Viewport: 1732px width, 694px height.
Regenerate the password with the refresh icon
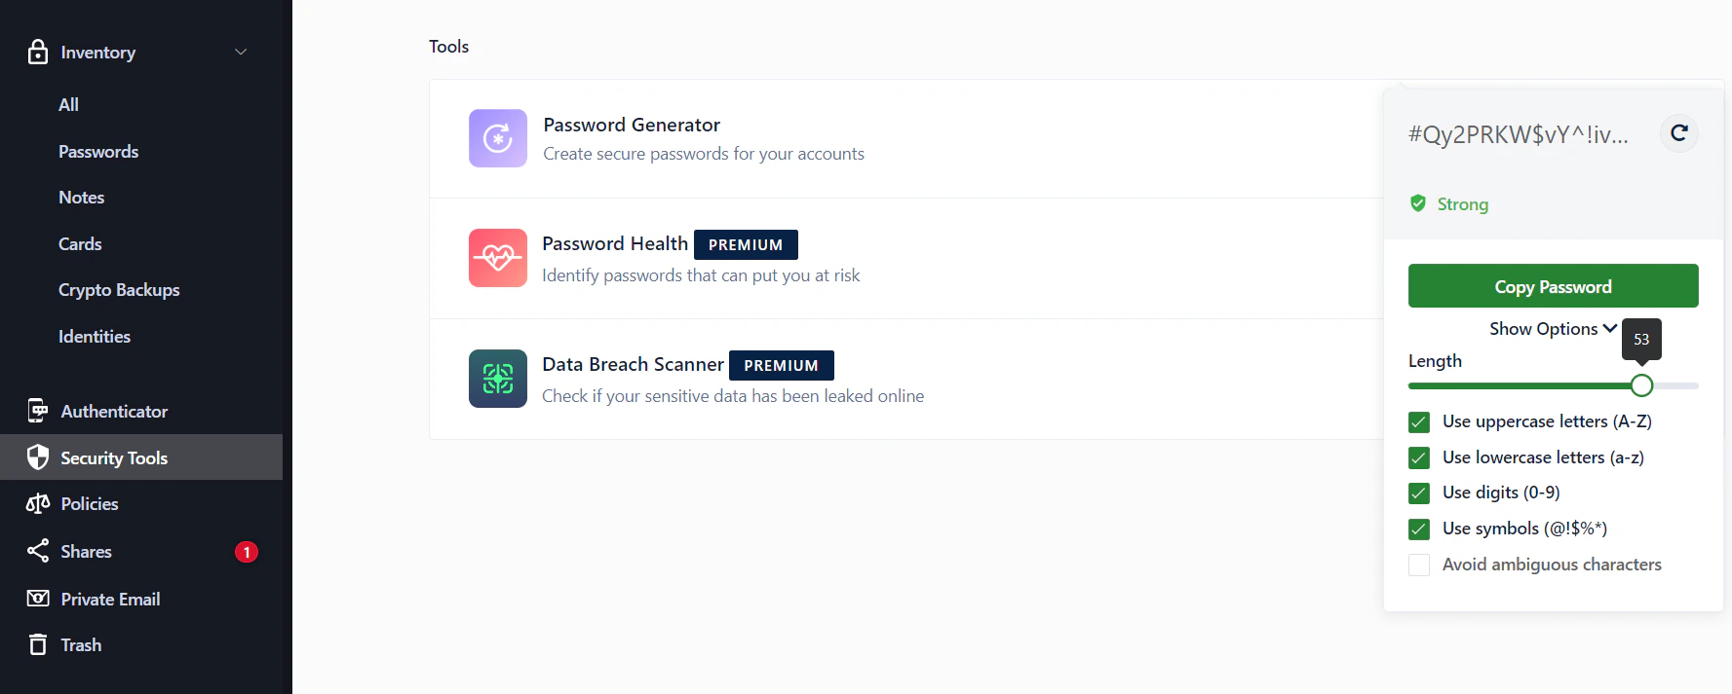(1678, 133)
